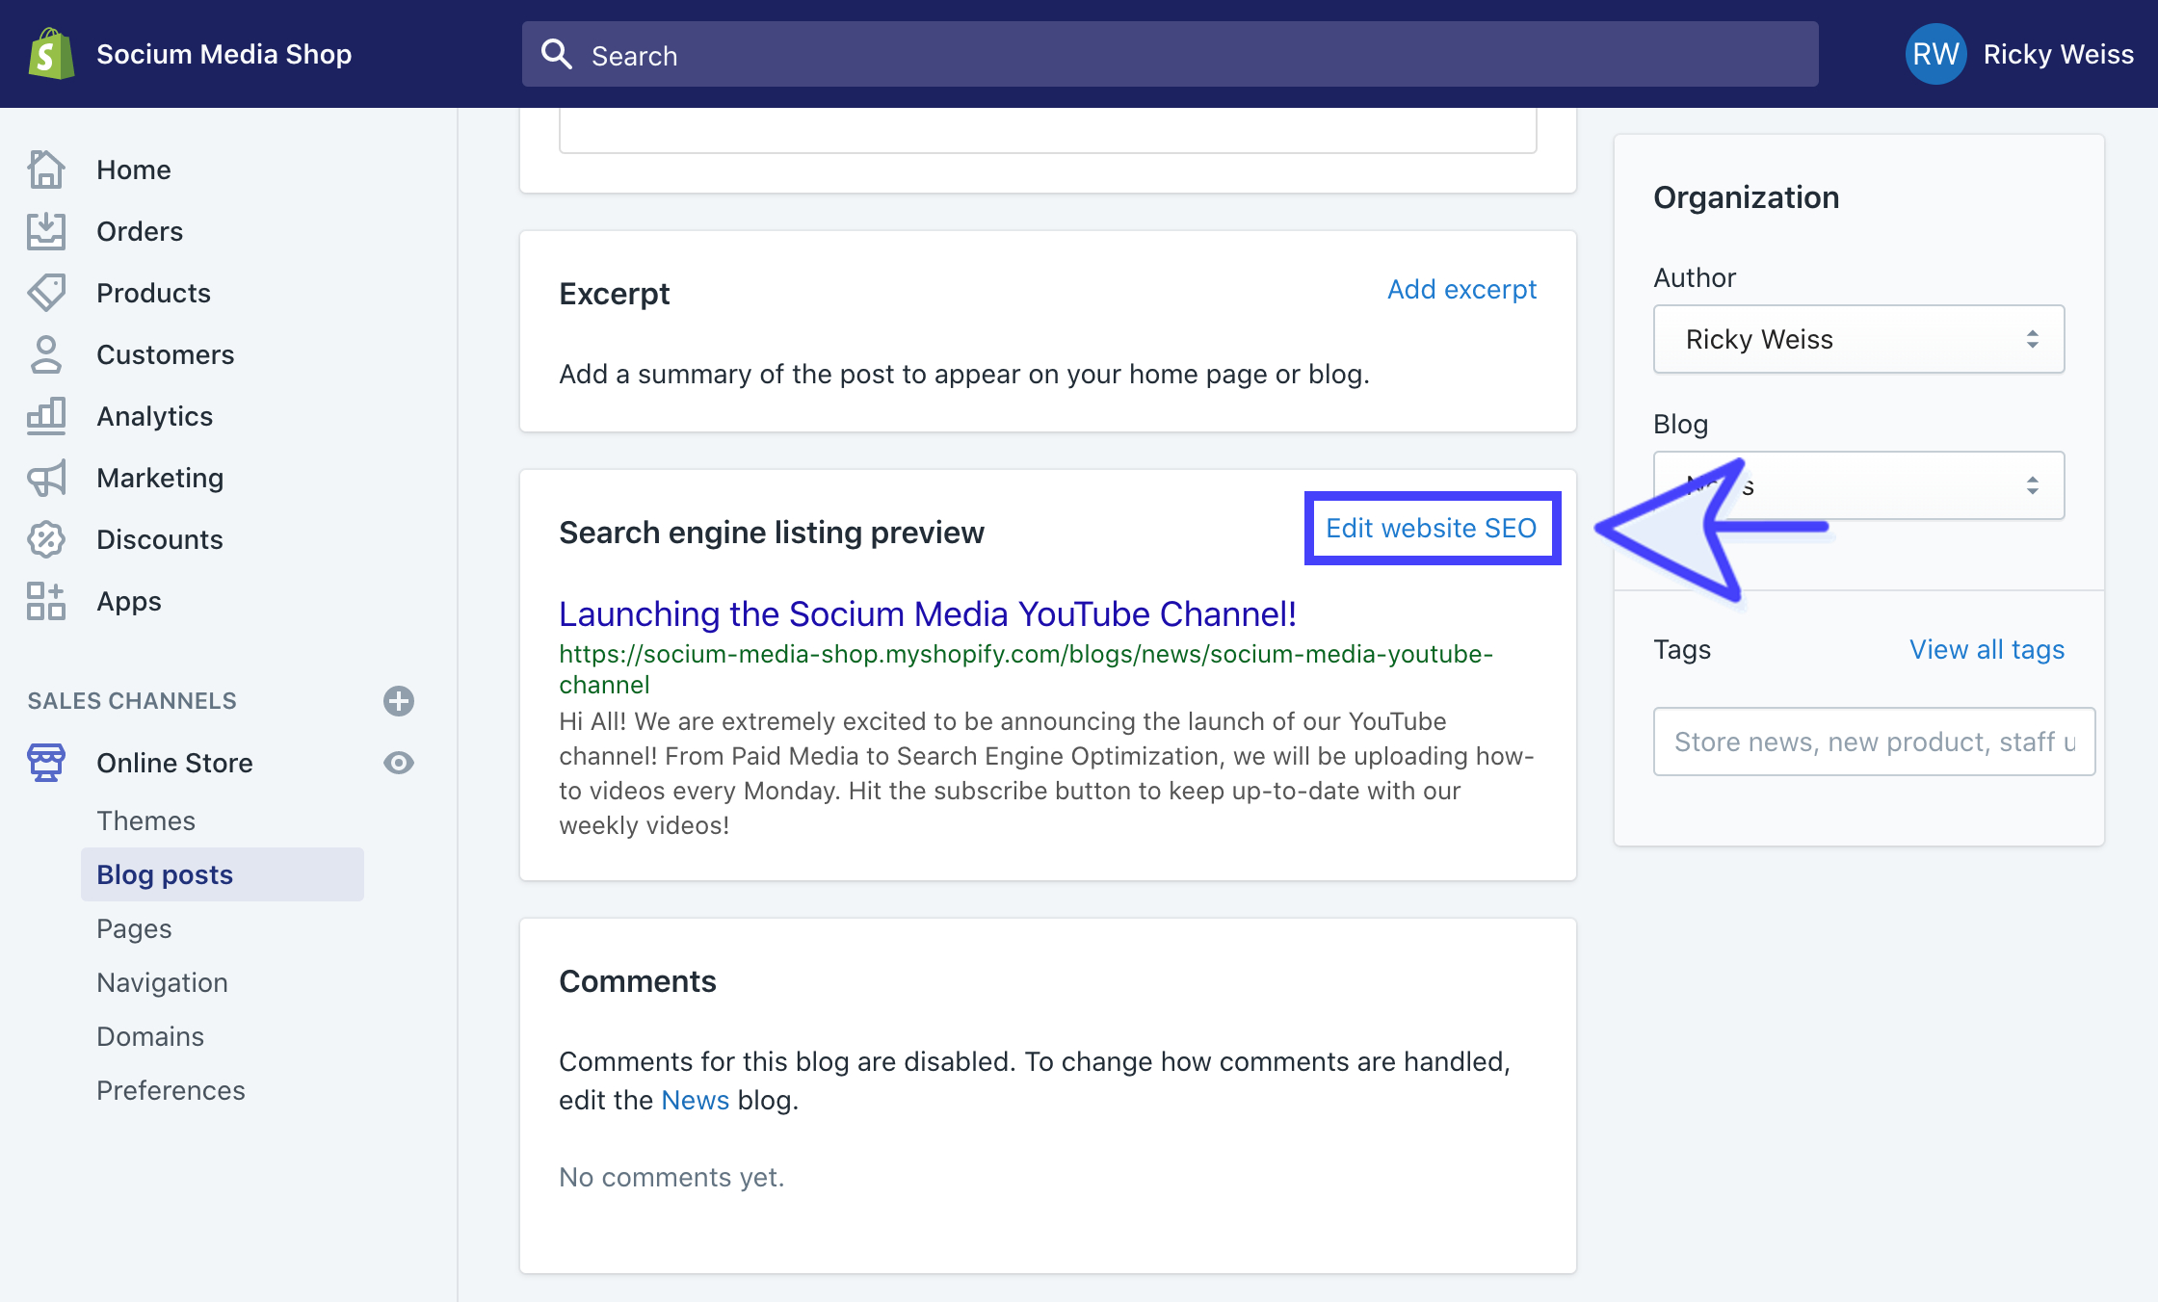Click the Analytics bar chart icon
This screenshot has height=1302, width=2158.
pyautogui.click(x=45, y=416)
